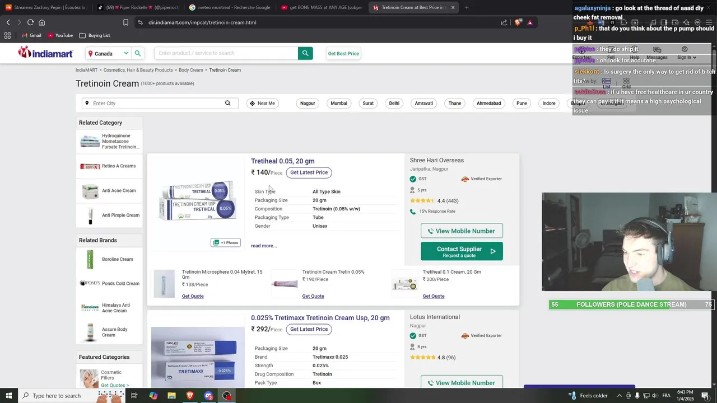The image size is (717, 403).
Task: Open OBS Studio taskbar icon
Action: [227, 396]
